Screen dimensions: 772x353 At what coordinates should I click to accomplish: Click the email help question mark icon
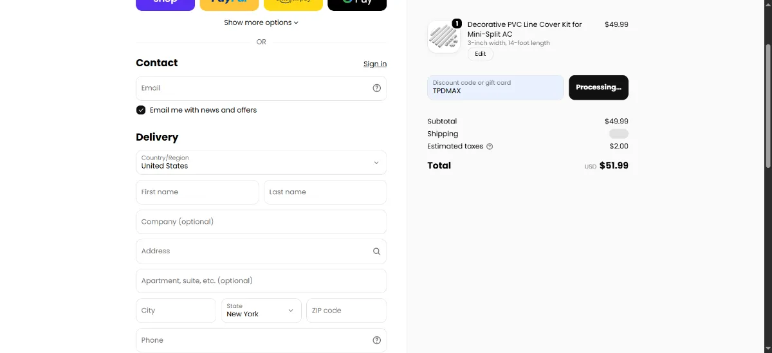click(x=377, y=88)
